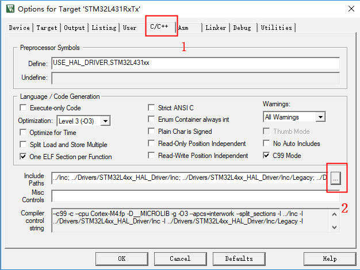Image resolution: width=360 pixels, height=270 pixels.
Task: Open Help for this dialog
Action: [x=330, y=259]
